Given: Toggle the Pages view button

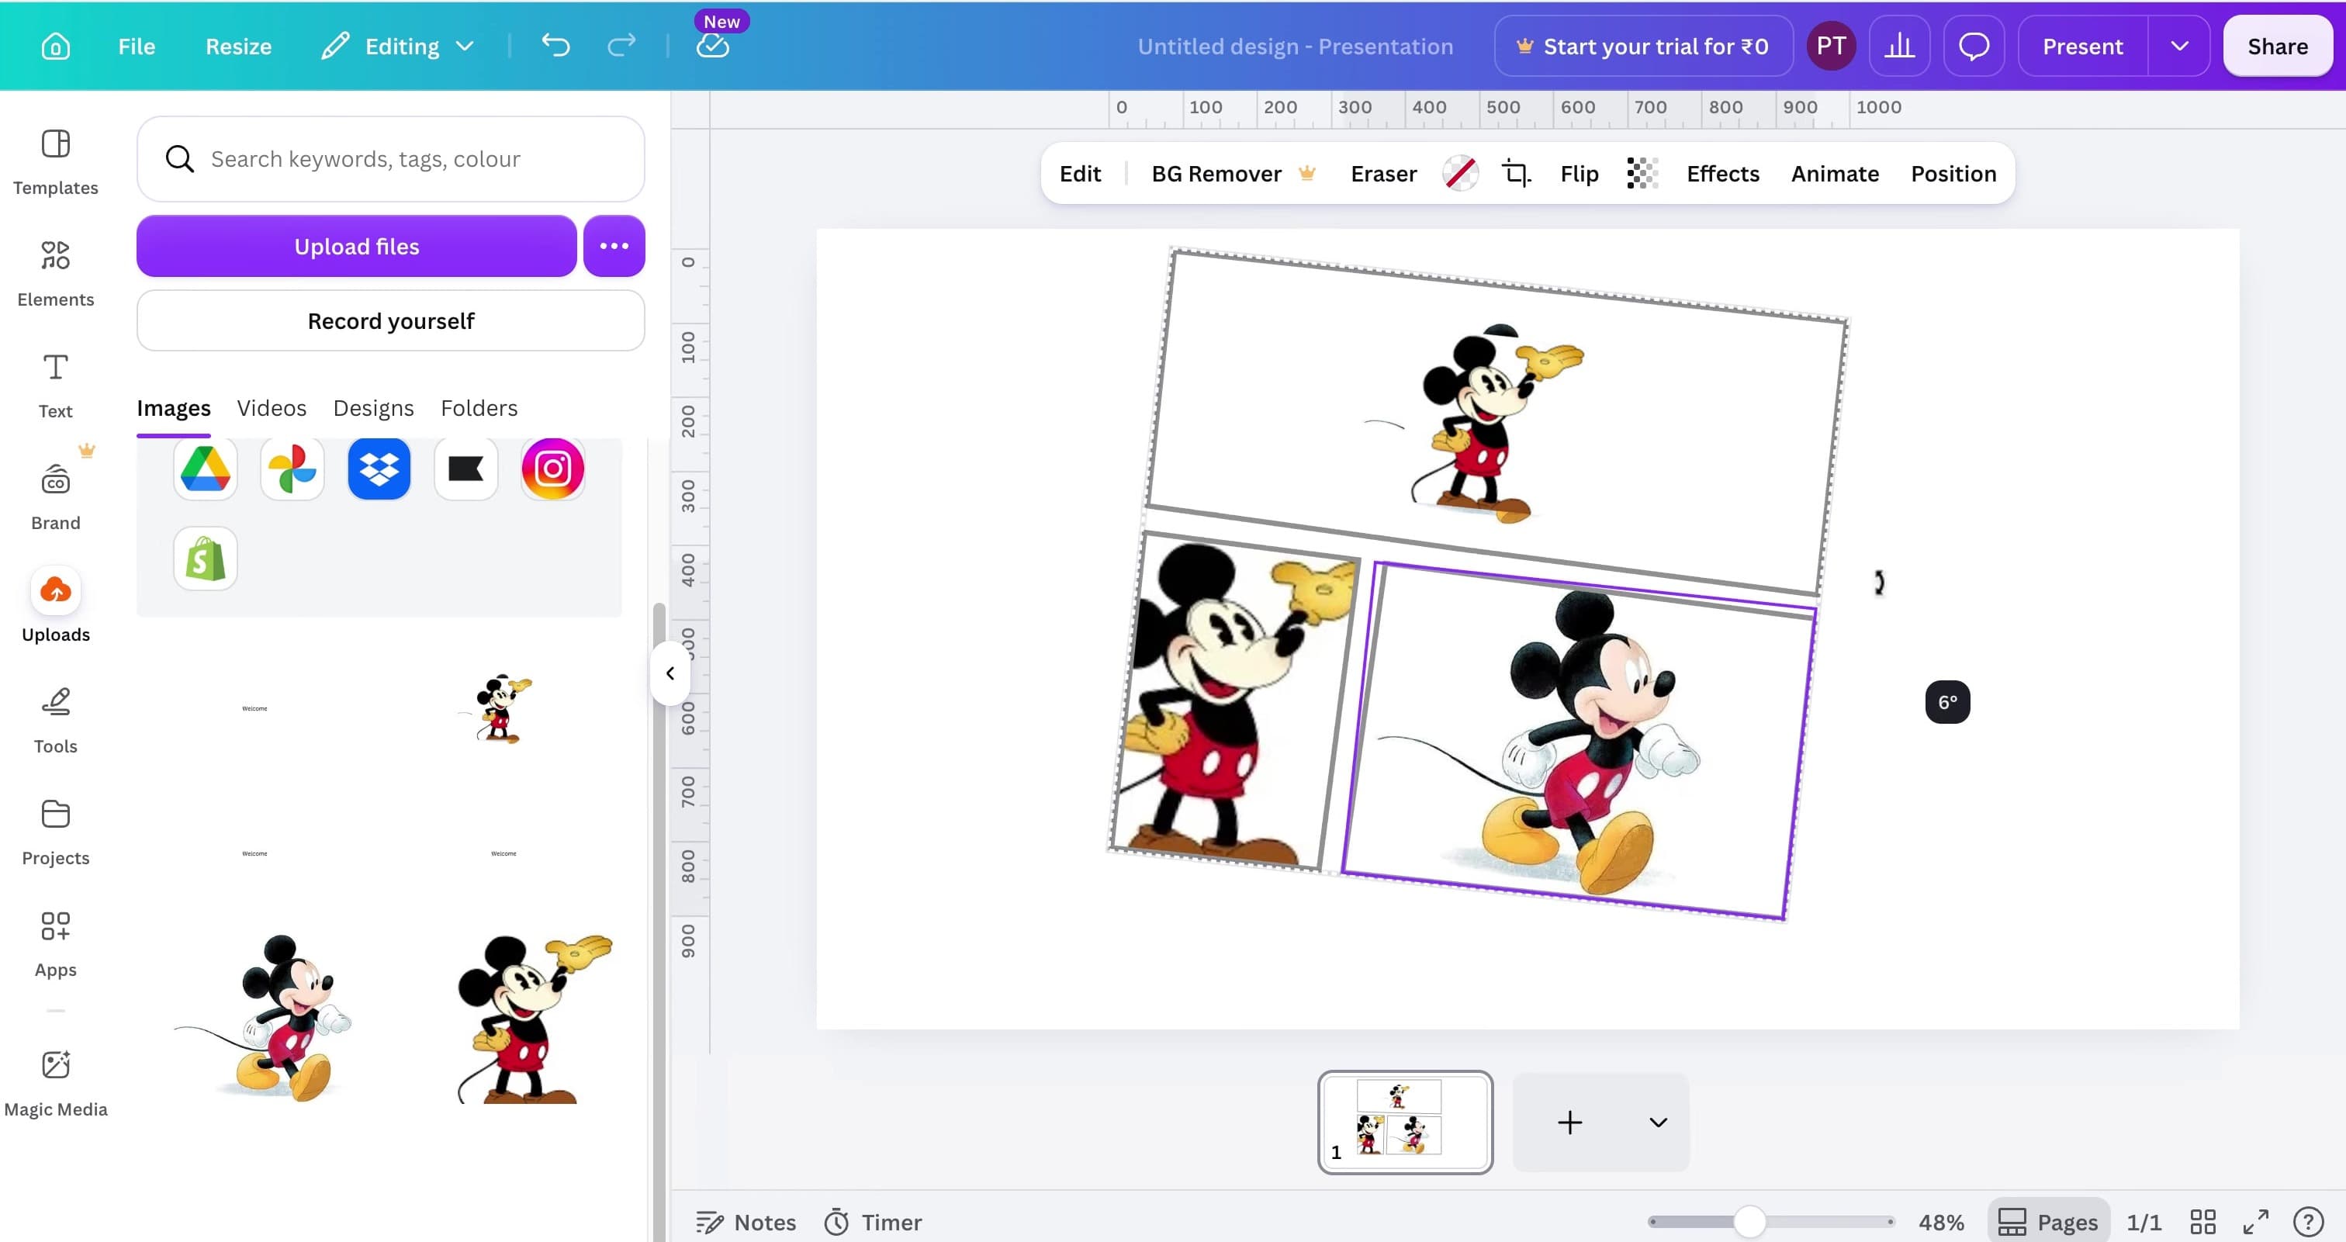Looking at the screenshot, I should click(2048, 1222).
